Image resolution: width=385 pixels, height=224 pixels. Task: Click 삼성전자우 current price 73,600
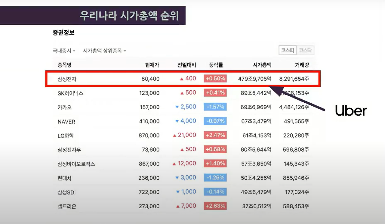coord(151,149)
